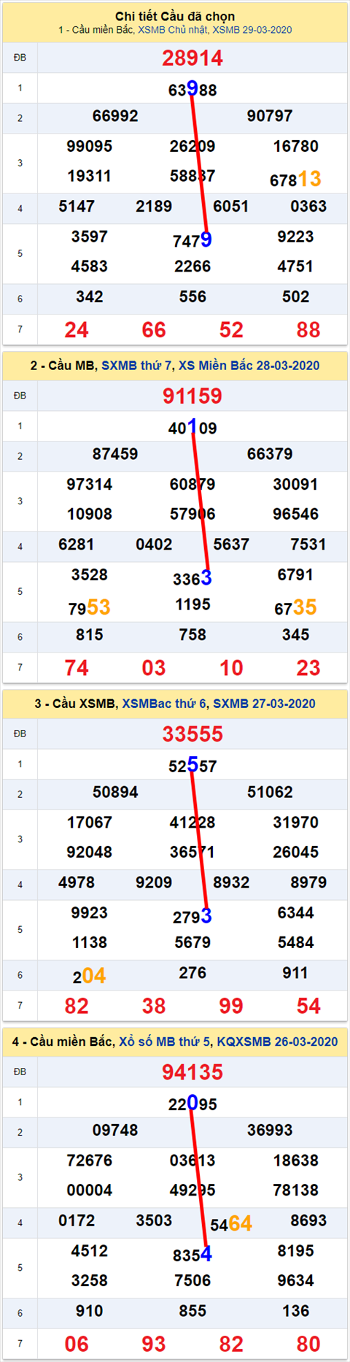Click the 'Chi tiết Cầu đã chọn' heading
Image resolution: width=350 pixels, height=1362 pixels.
(175, 16)
